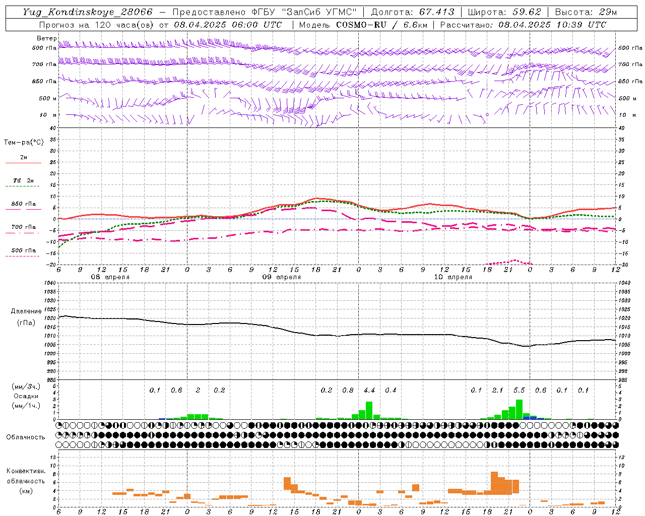Click the (км) unit label under convective cloudiness
Viewport: 645px width, 516px height.
[x=26, y=491]
